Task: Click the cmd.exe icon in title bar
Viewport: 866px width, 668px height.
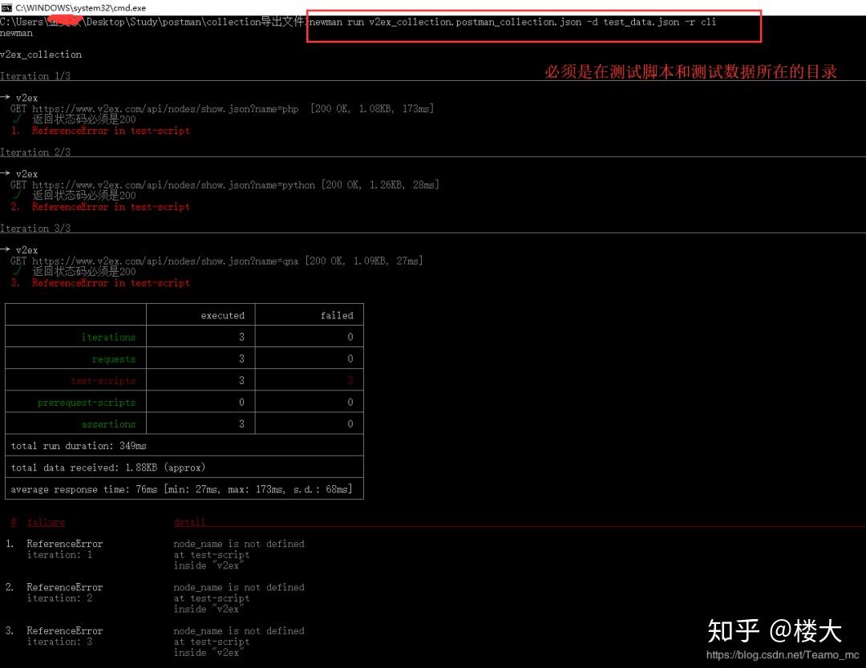Action: tap(6, 7)
